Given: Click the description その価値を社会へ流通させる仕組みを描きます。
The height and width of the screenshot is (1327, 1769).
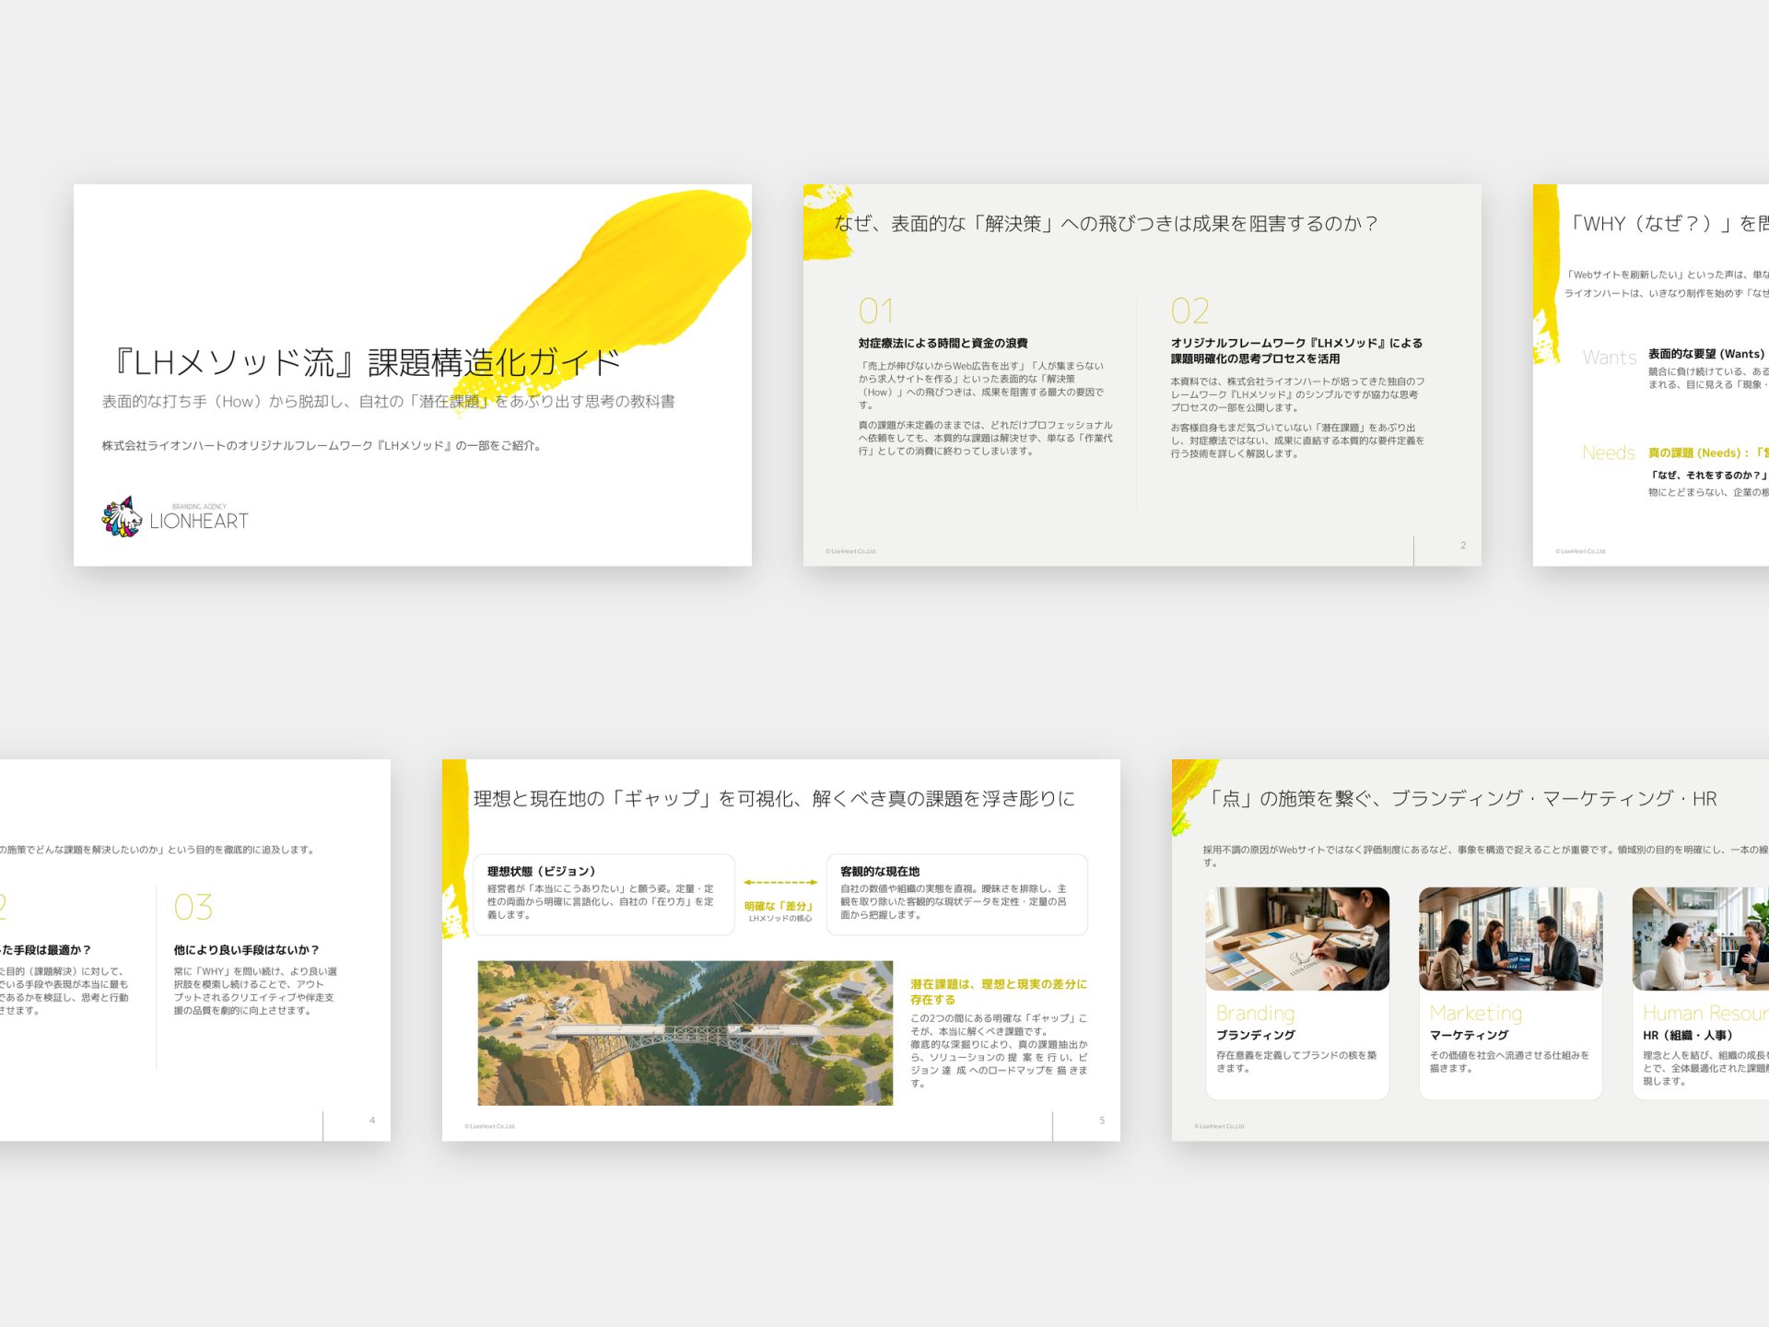Looking at the screenshot, I should [x=1509, y=1062].
